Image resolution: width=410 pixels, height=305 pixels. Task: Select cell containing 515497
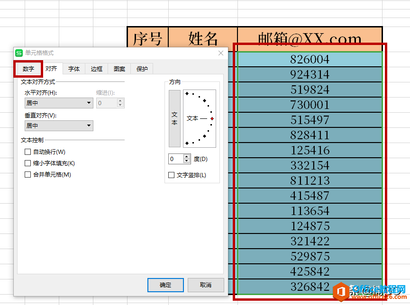310,120
